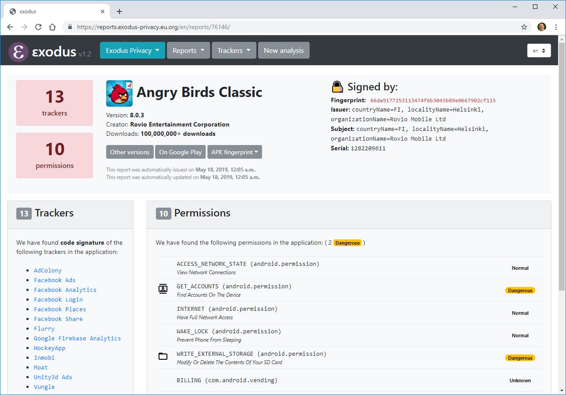Open the On Google Play button
Screen dimensions: 566x395
pos(181,152)
